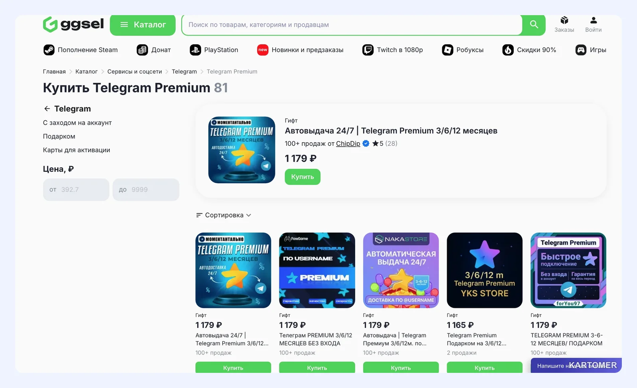Open Пополнение Steam via its Steam icon
The width and height of the screenshot is (637, 388).
pos(49,50)
